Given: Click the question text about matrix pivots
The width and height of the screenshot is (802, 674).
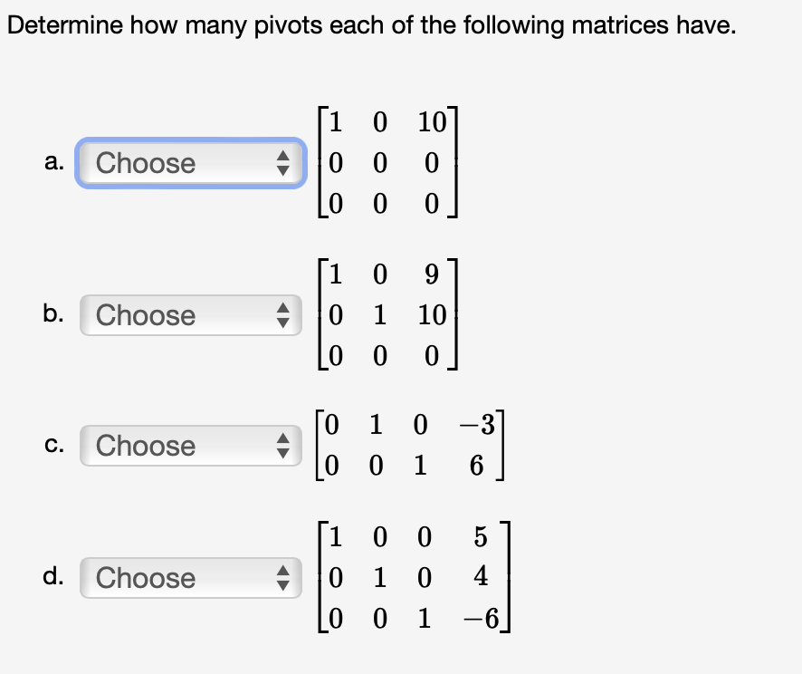Looking at the screenshot, I should (x=371, y=24).
